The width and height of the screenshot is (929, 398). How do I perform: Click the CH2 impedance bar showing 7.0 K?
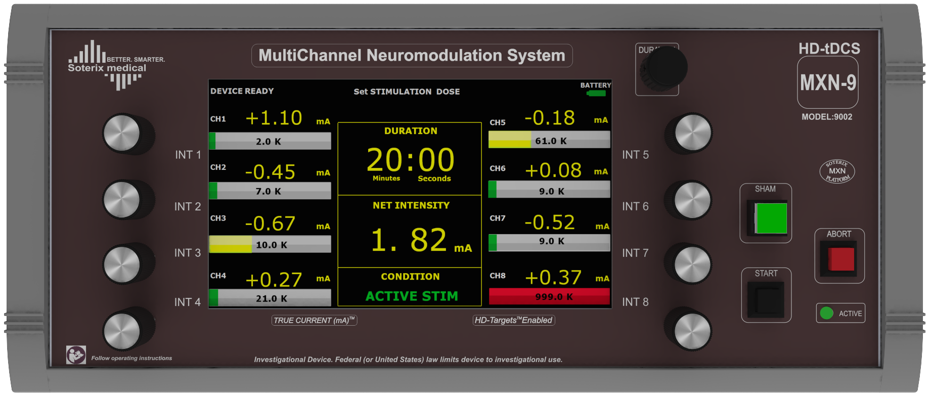click(270, 191)
